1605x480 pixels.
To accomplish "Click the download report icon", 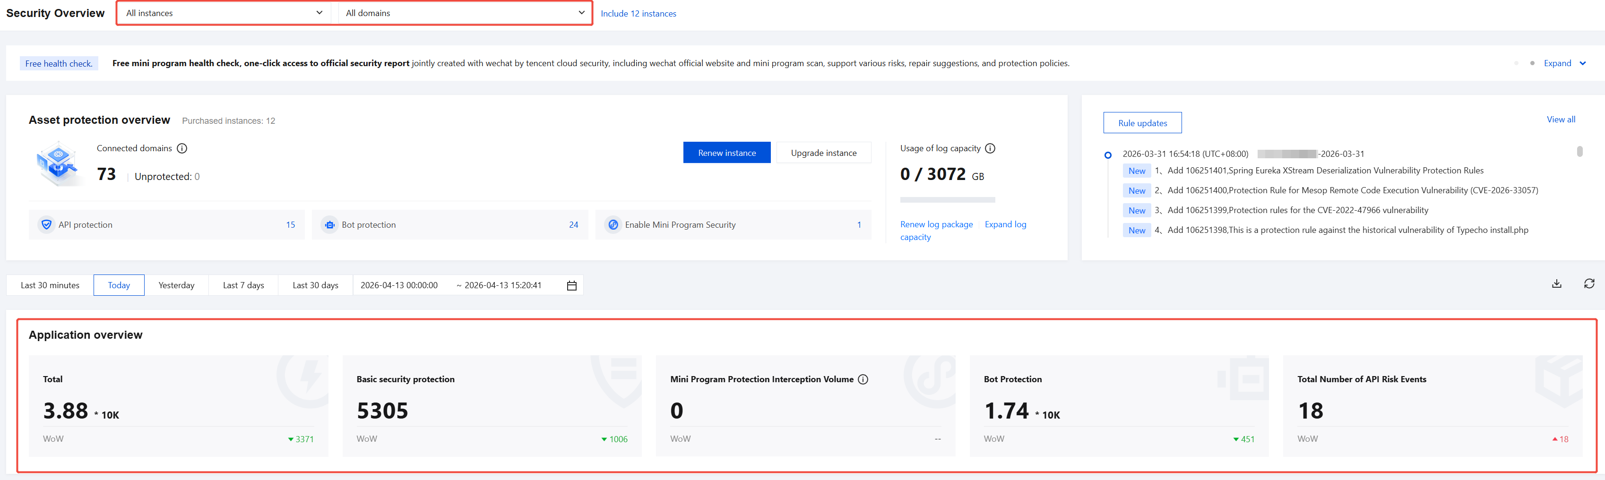I will 1556,284.
